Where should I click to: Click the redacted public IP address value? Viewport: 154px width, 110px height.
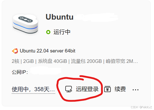(x=46, y=71)
